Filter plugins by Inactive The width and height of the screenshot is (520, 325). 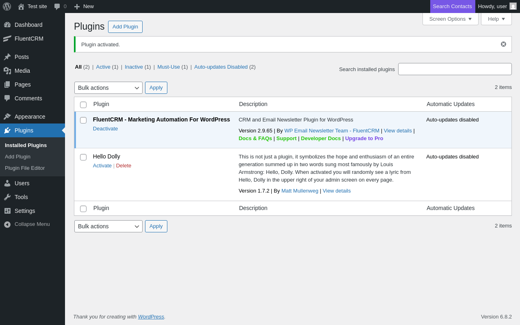(x=134, y=67)
